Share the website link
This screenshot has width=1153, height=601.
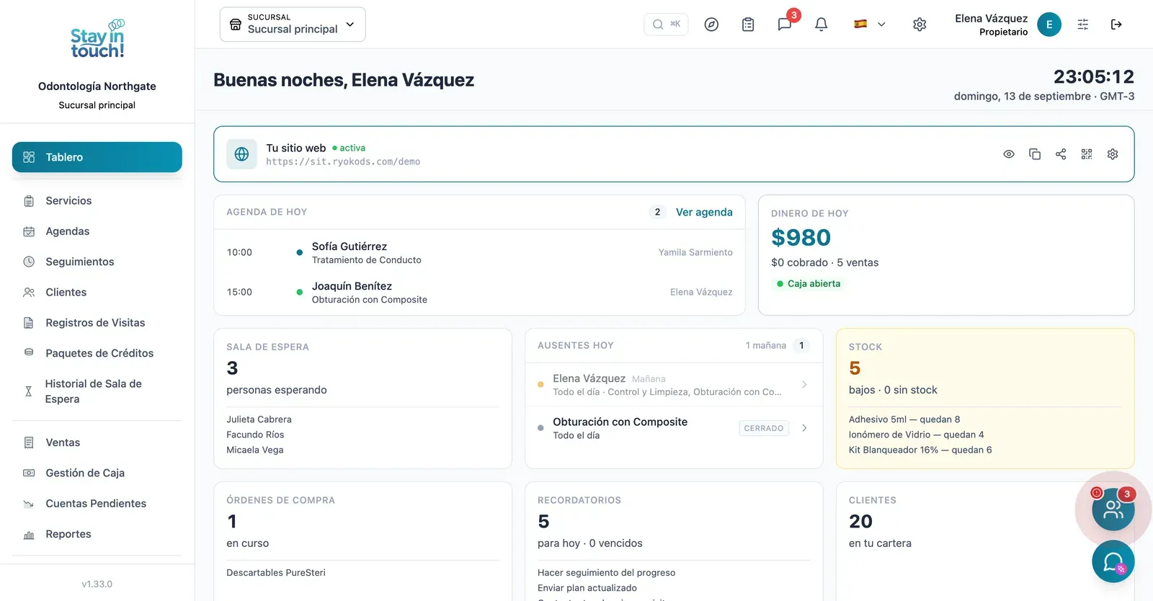coord(1061,154)
